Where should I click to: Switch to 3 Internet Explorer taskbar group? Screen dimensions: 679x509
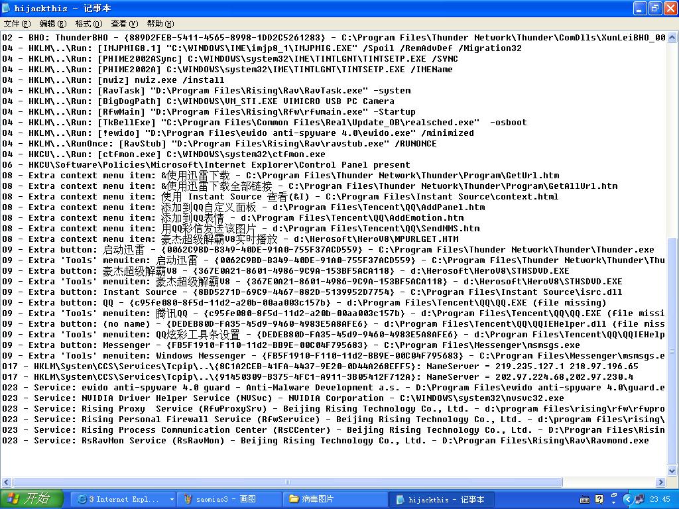[x=123, y=500]
